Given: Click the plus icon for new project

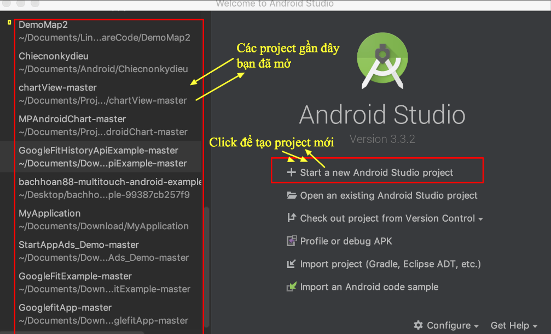Looking at the screenshot, I should (291, 172).
